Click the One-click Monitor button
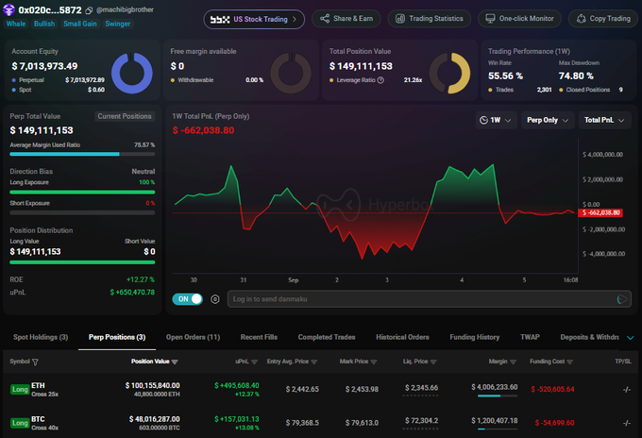Viewport: 642px width, 438px height. pyautogui.click(x=519, y=19)
